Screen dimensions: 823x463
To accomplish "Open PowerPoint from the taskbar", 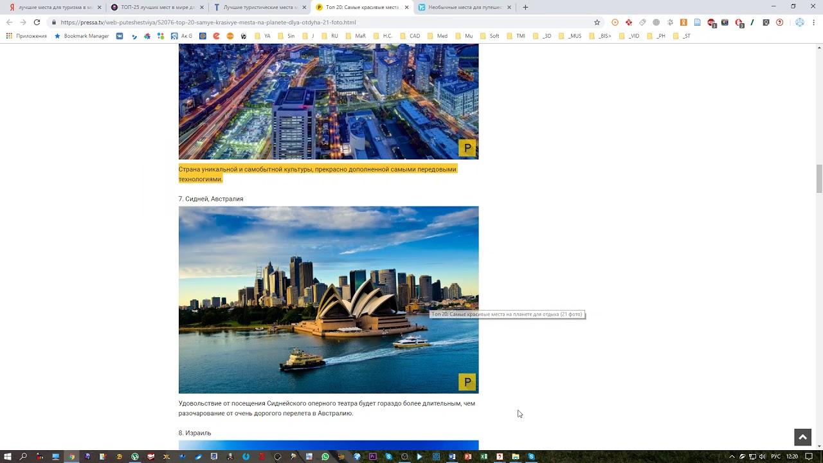I will [467, 457].
